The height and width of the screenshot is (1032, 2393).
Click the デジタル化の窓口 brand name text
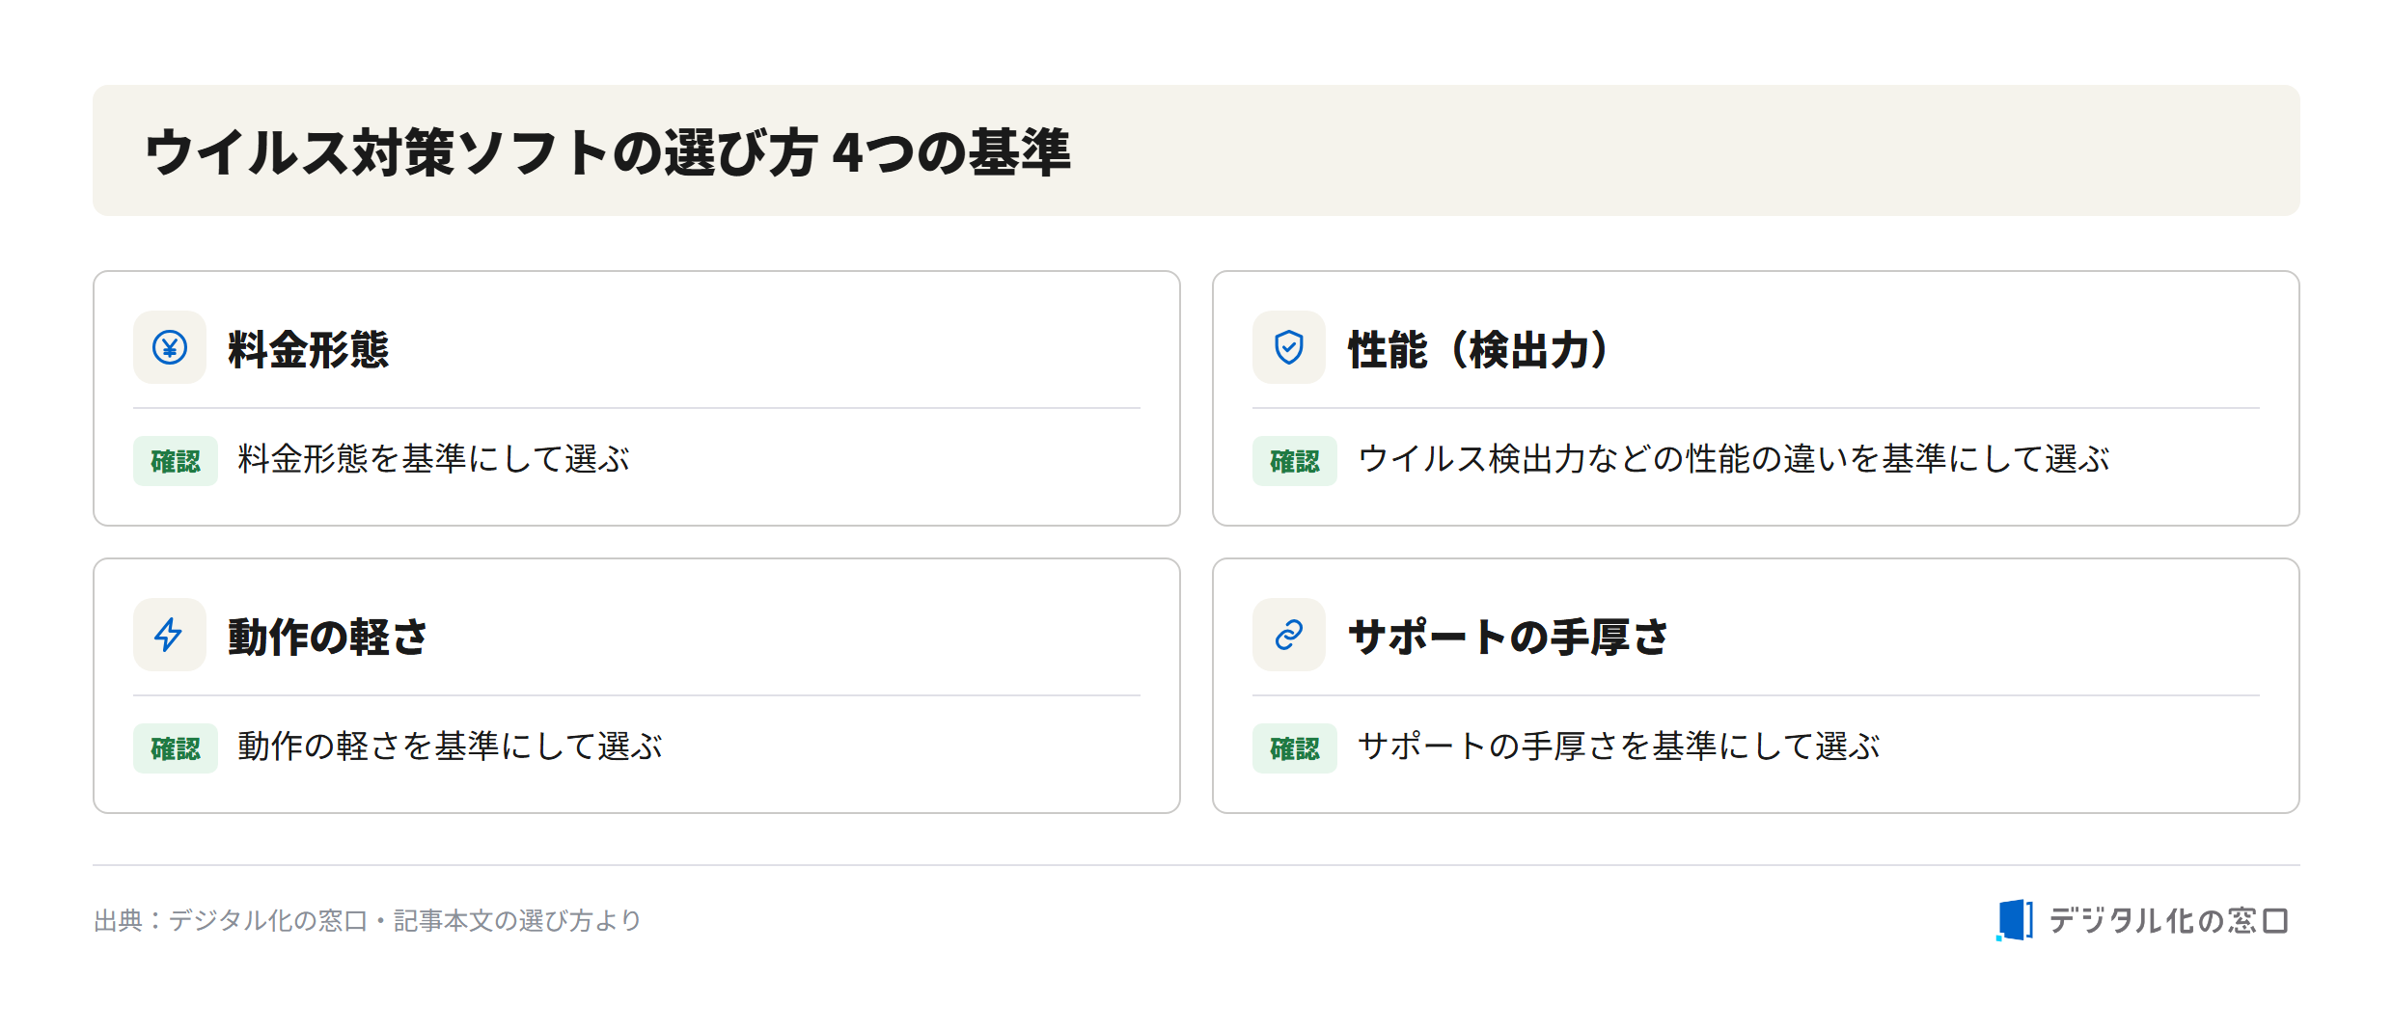point(2169,921)
